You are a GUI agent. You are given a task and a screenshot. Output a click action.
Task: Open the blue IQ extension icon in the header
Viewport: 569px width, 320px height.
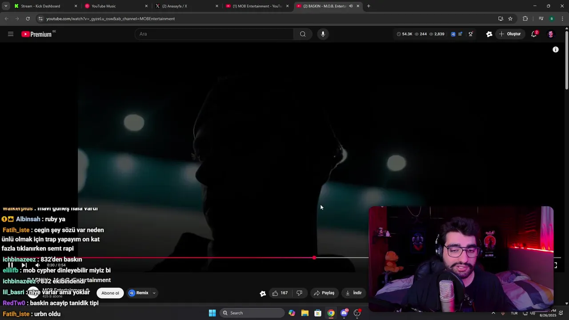pyautogui.click(x=453, y=34)
